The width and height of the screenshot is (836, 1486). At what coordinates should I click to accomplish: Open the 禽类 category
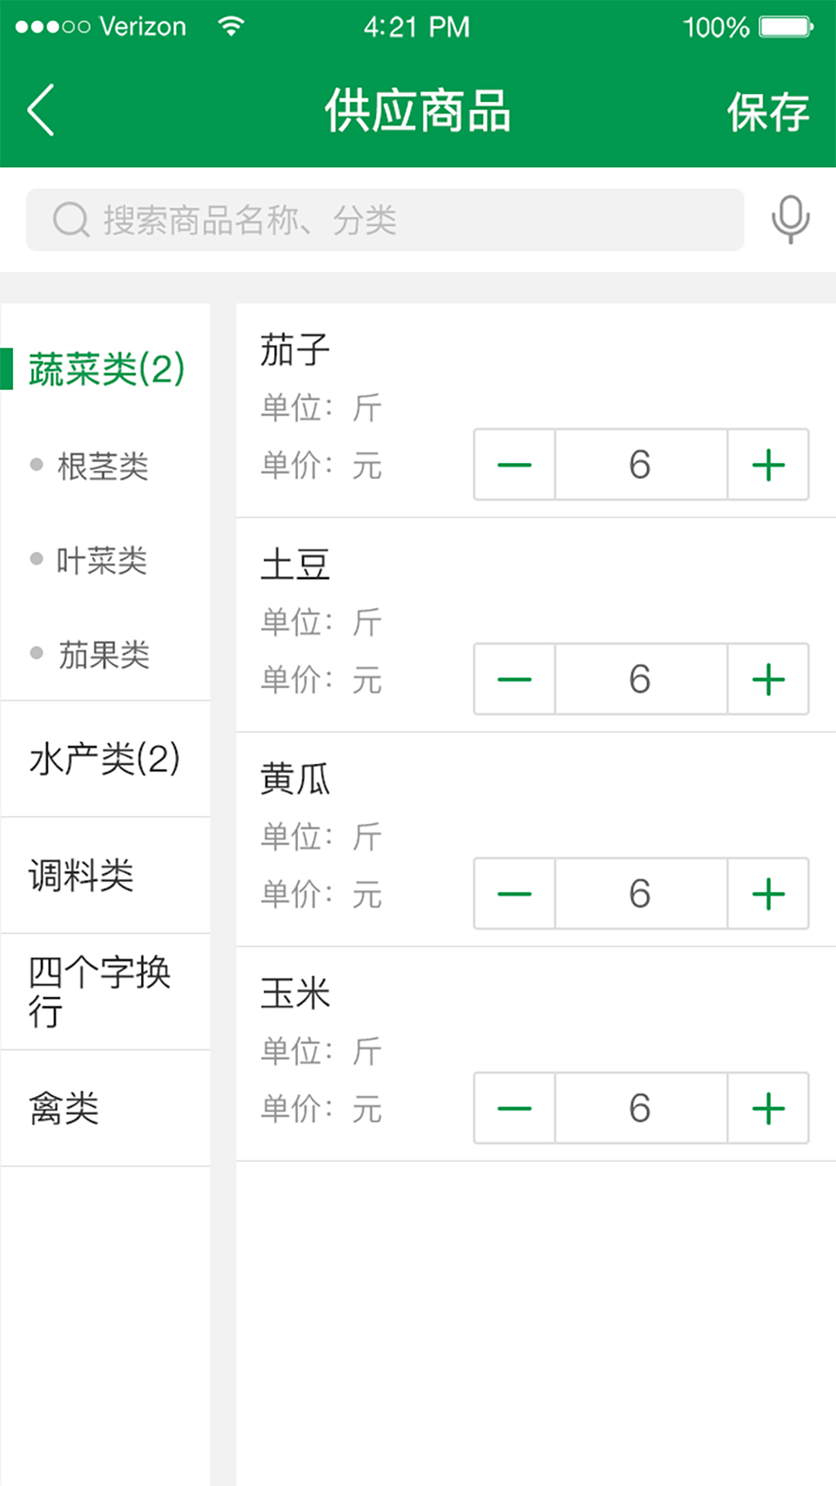(64, 1108)
